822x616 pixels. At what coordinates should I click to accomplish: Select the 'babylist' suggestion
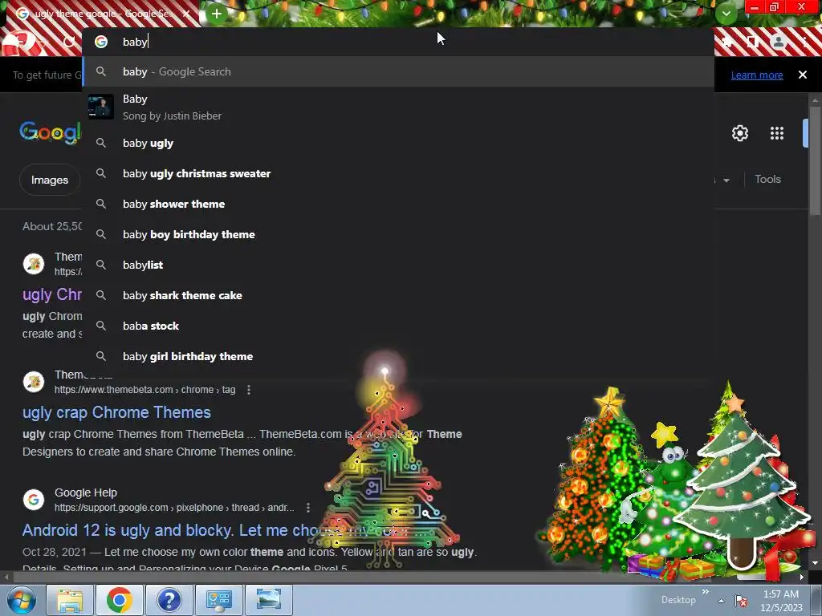click(398, 265)
